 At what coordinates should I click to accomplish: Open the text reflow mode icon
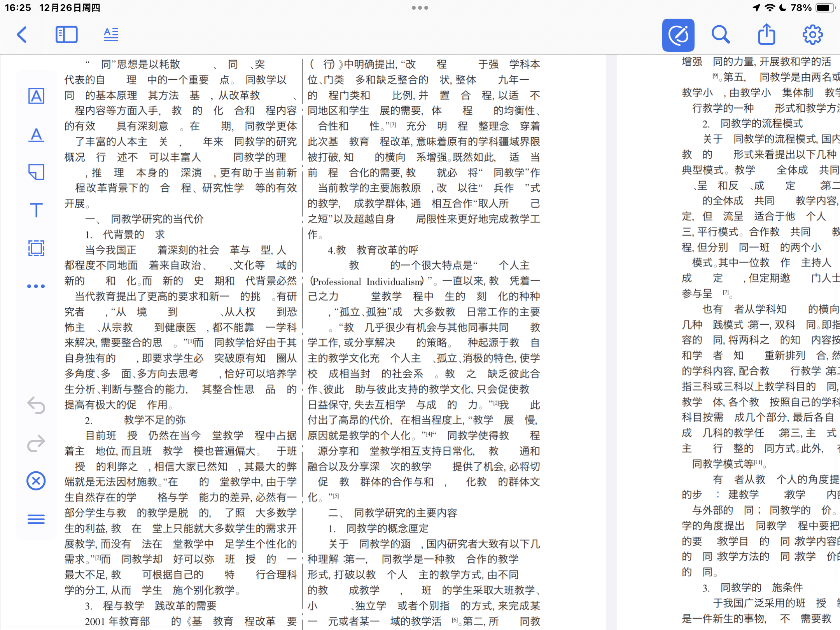(x=111, y=35)
